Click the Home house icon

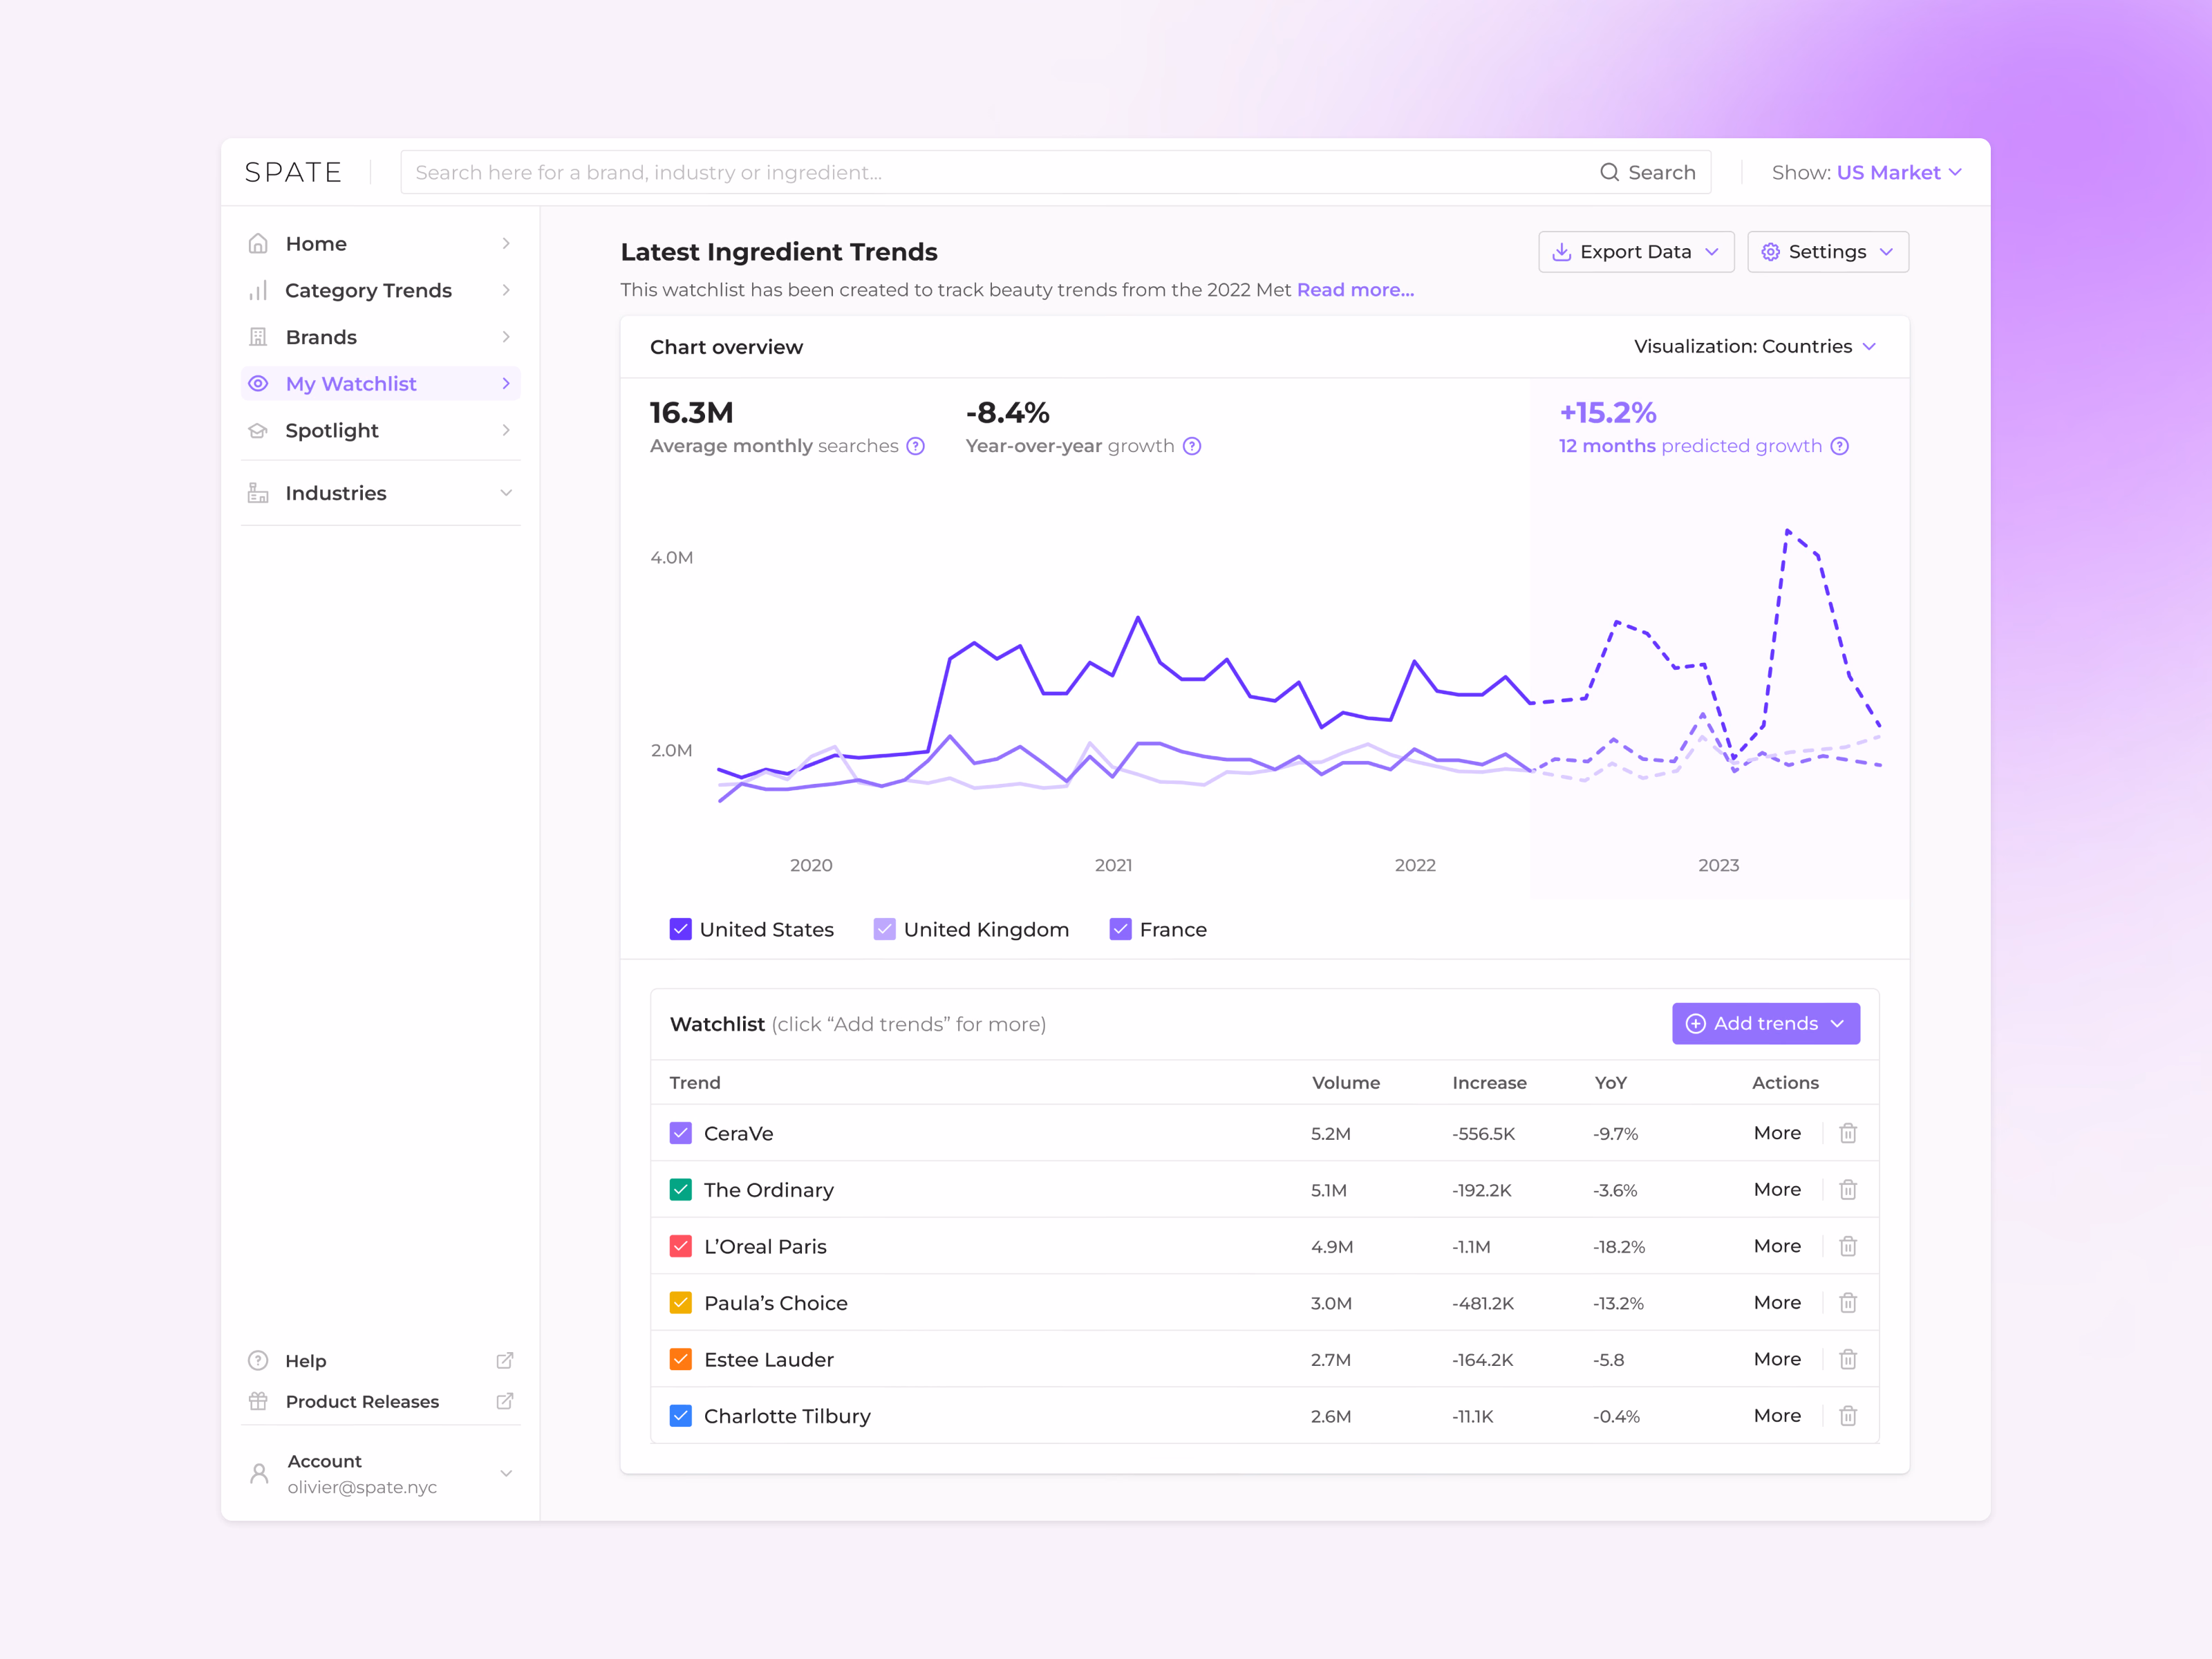(258, 243)
